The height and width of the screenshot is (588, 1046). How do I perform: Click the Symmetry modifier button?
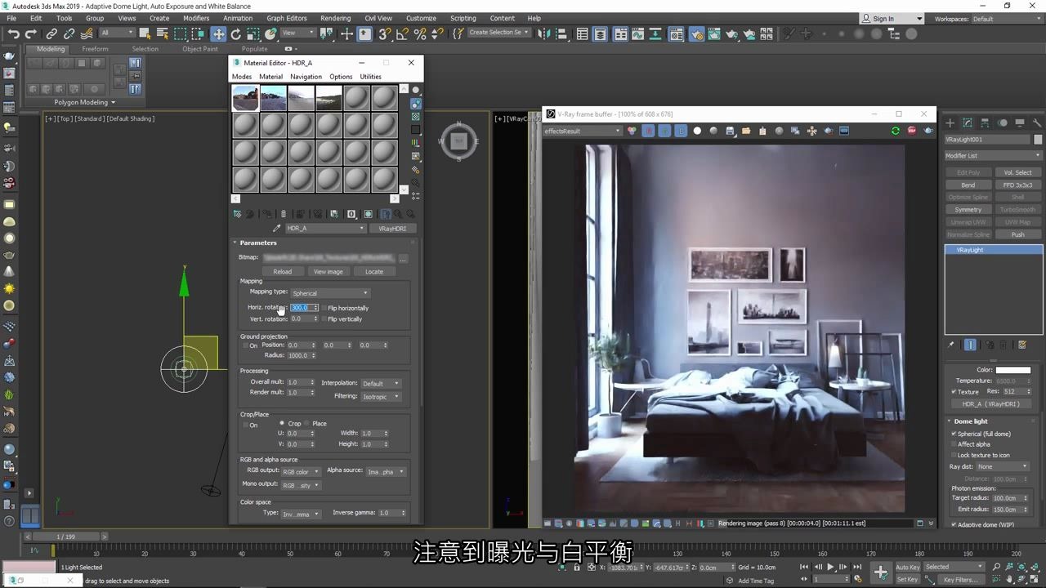[x=968, y=210]
